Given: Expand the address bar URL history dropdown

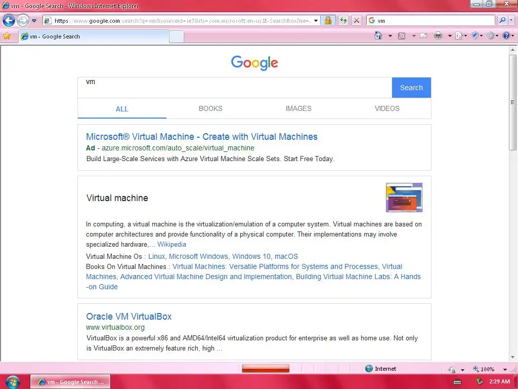Looking at the screenshot, I should tap(316, 20).
